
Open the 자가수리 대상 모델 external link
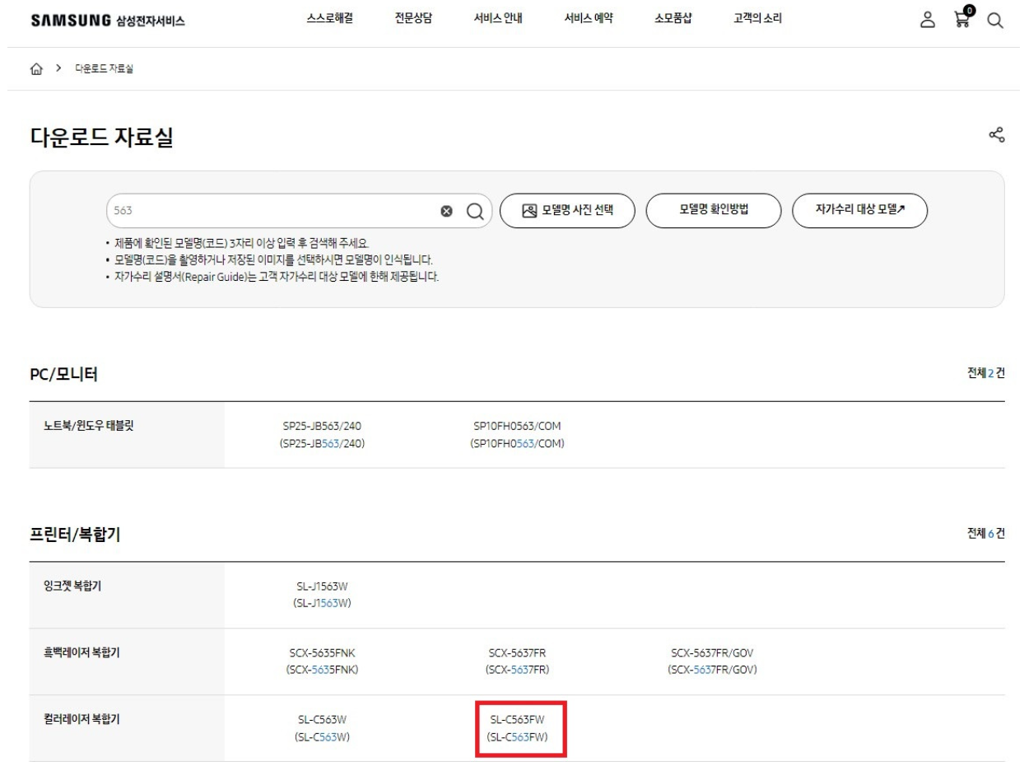point(861,211)
